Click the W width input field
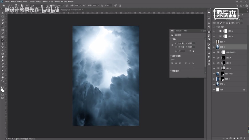This screenshot has height=140, width=249. coord(181,43)
